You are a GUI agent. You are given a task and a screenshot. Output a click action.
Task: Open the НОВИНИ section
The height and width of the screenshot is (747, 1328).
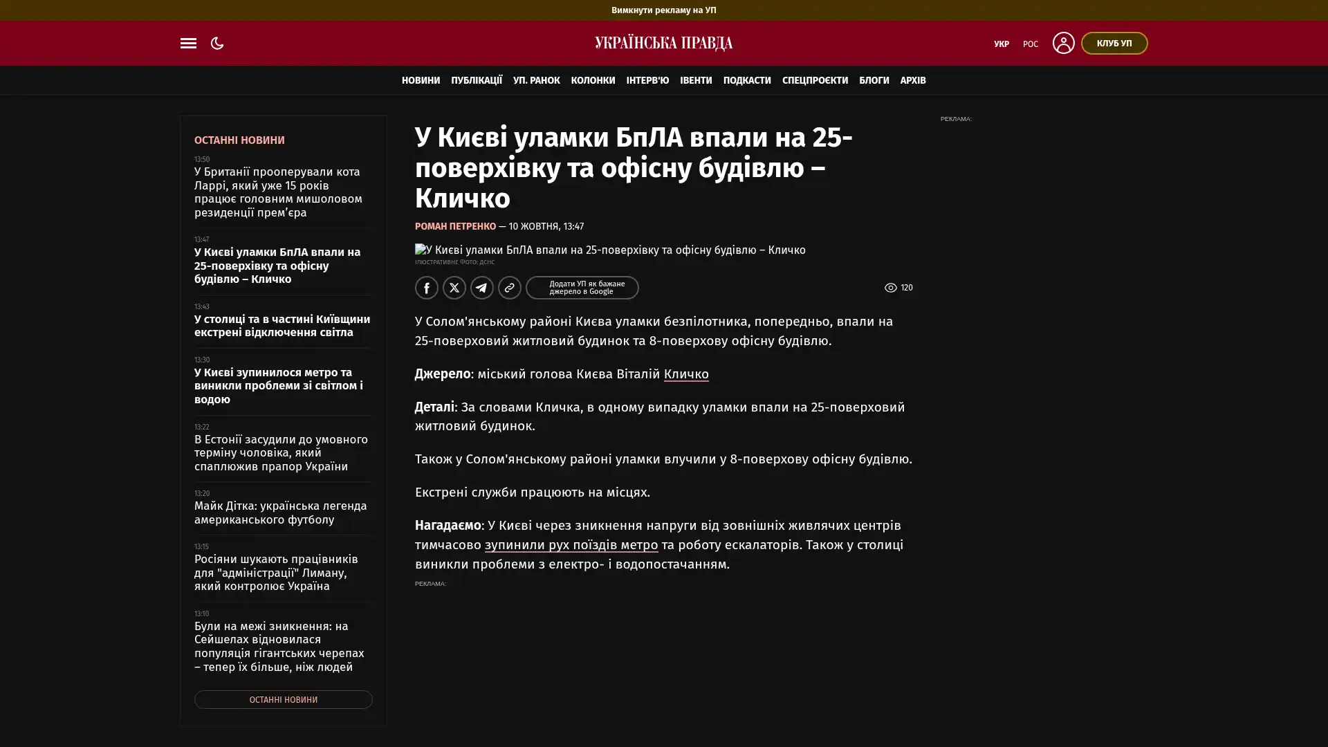pos(421,80)
